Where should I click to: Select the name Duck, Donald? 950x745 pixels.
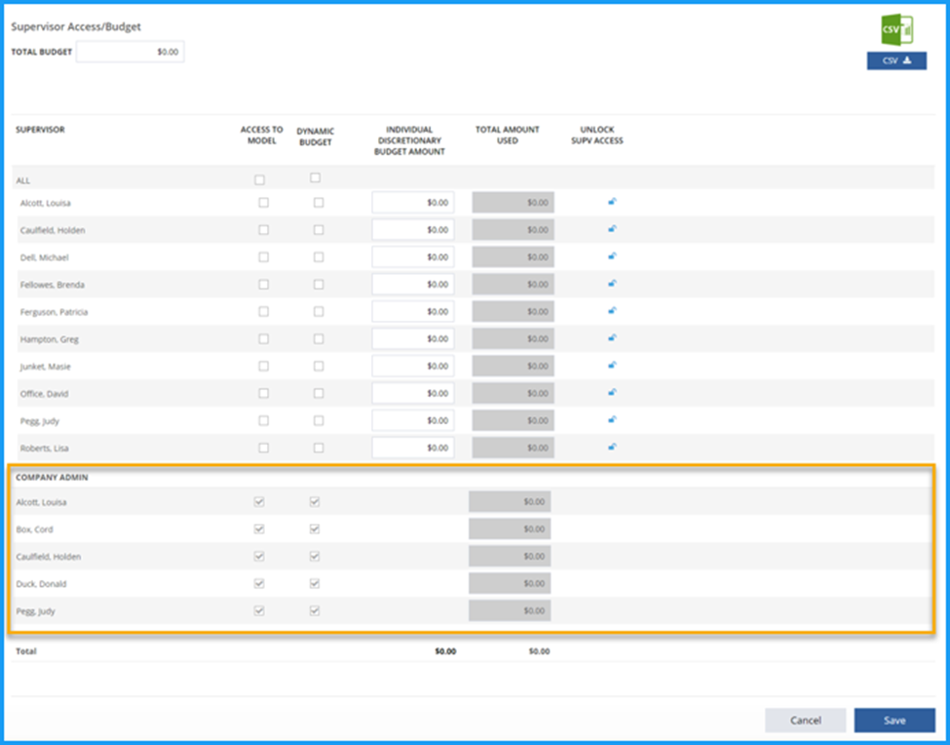(x=41, y=584)
